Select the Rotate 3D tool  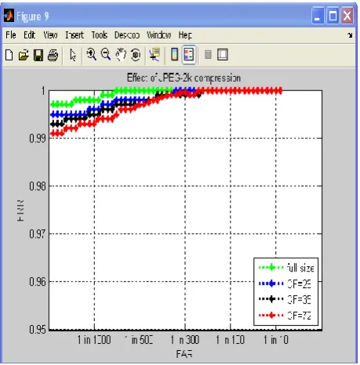[x=136, y=55]
